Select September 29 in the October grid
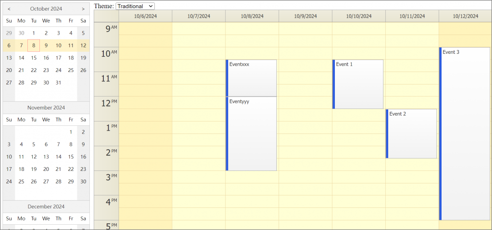The height and width of the screenshot is (230, 492). point(9,33)
